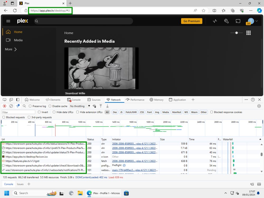The width and height of the screenshot is (264, 198).
Task: Show hidden system tray icons
Action: (226, 193)
